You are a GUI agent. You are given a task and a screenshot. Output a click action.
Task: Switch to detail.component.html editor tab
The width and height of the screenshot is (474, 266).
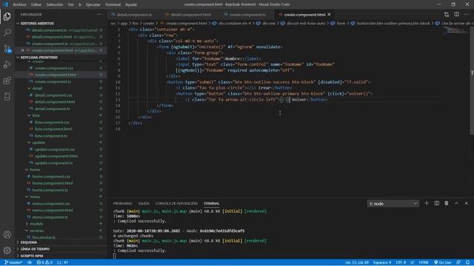pos(190,15)
